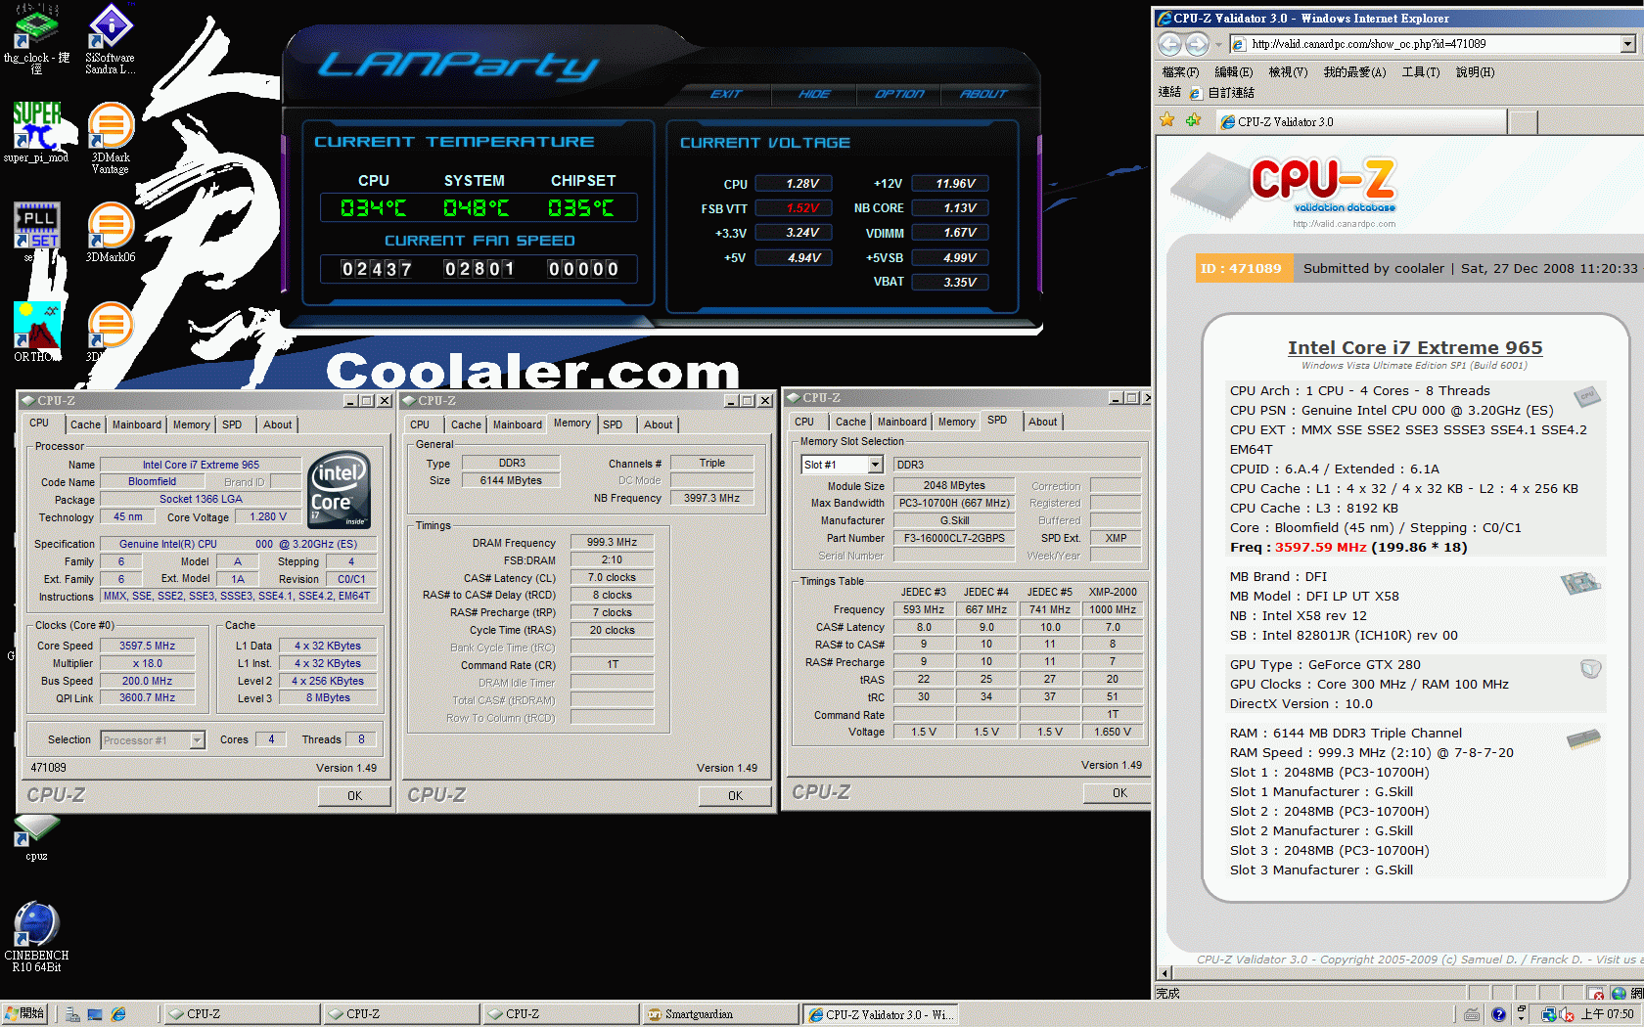Open the thg_clock desktop shortcut
This screenshot has height=1027, width=1644.
(36, 39)
